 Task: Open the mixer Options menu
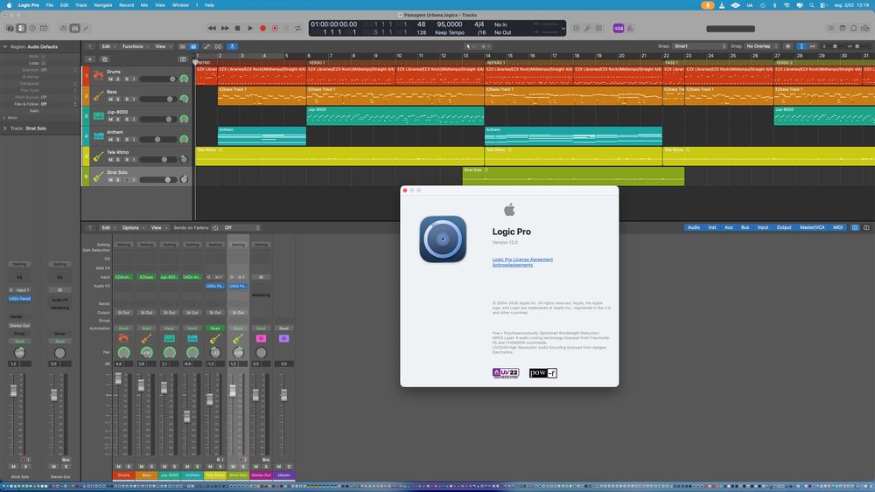click(x=132, y=228)
